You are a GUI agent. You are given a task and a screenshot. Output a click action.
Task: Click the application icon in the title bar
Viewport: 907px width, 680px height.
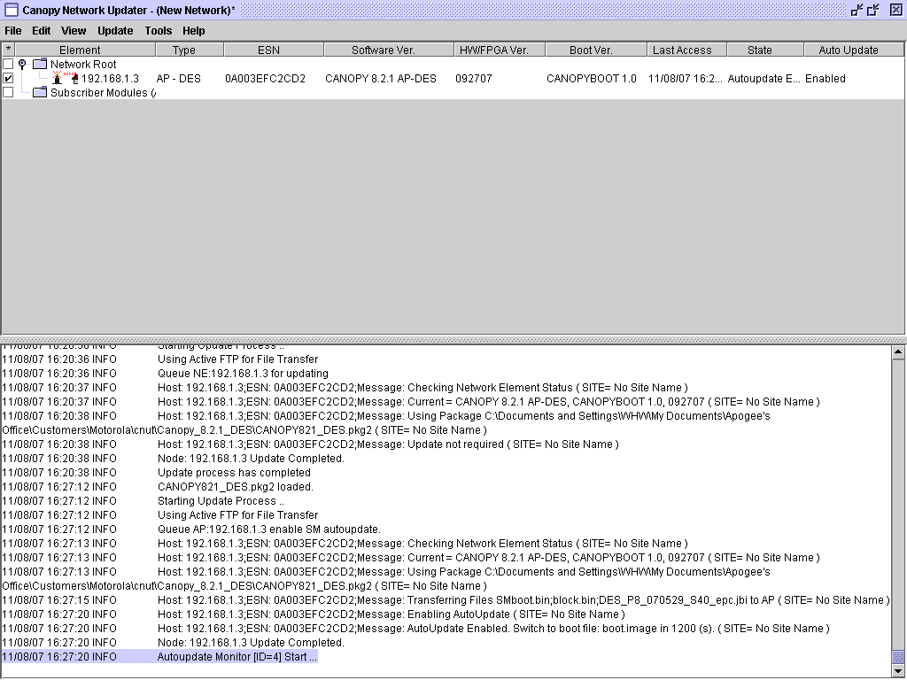pyautogui.click(x=11, y=11)
